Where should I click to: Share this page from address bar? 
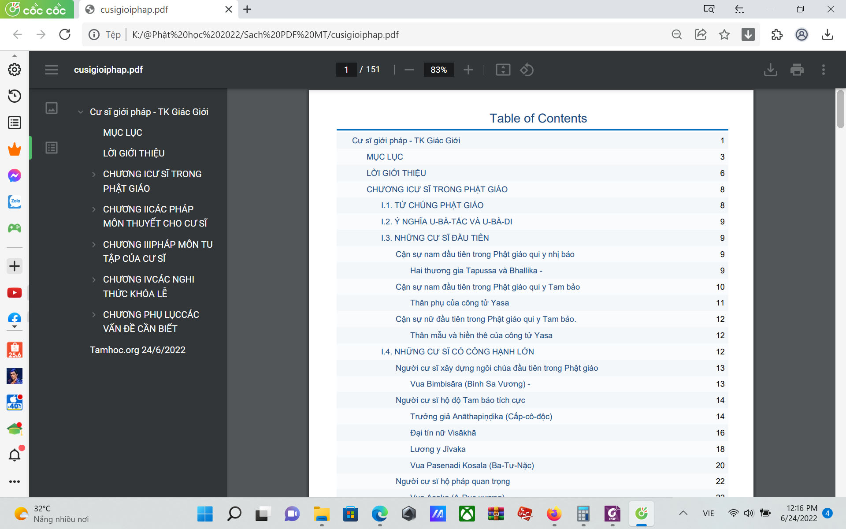point(701,34)
